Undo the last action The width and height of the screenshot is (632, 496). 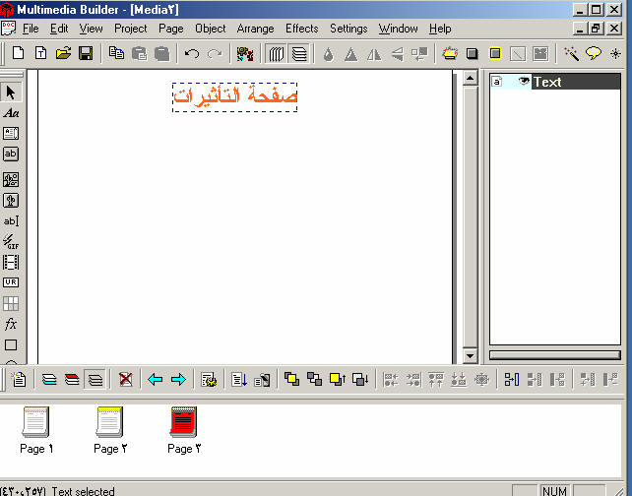192,53
